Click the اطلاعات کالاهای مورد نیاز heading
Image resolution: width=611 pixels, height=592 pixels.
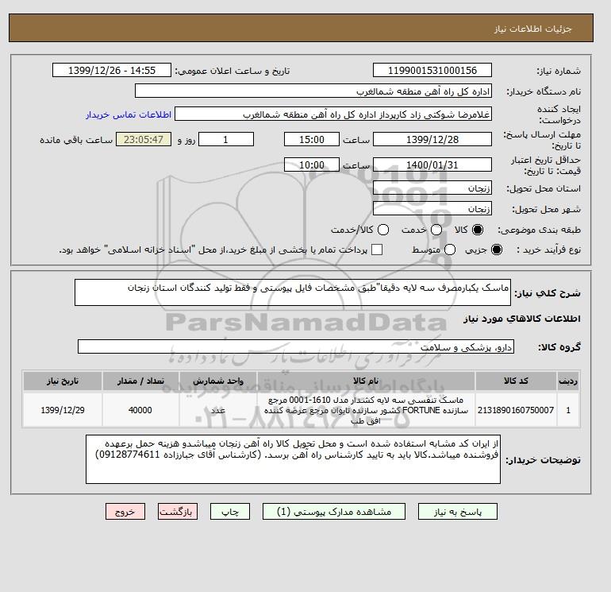pos(522,319)
